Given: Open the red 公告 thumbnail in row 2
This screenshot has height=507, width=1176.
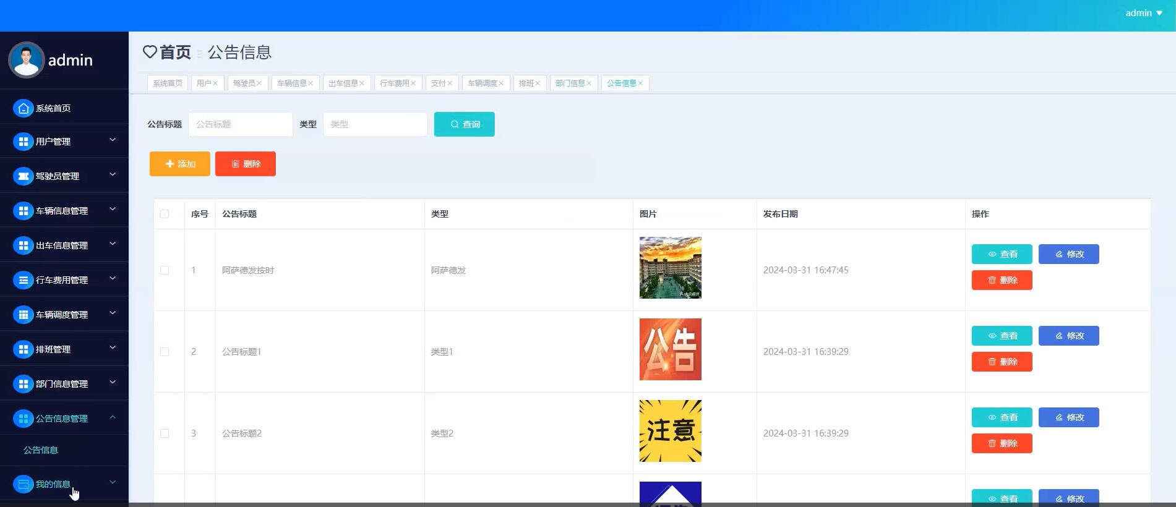Looking at the screenshot, I should 671,349.
